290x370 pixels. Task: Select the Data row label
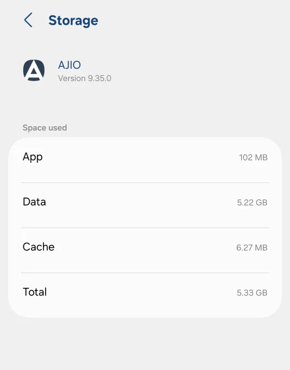(x=34, y=202)
